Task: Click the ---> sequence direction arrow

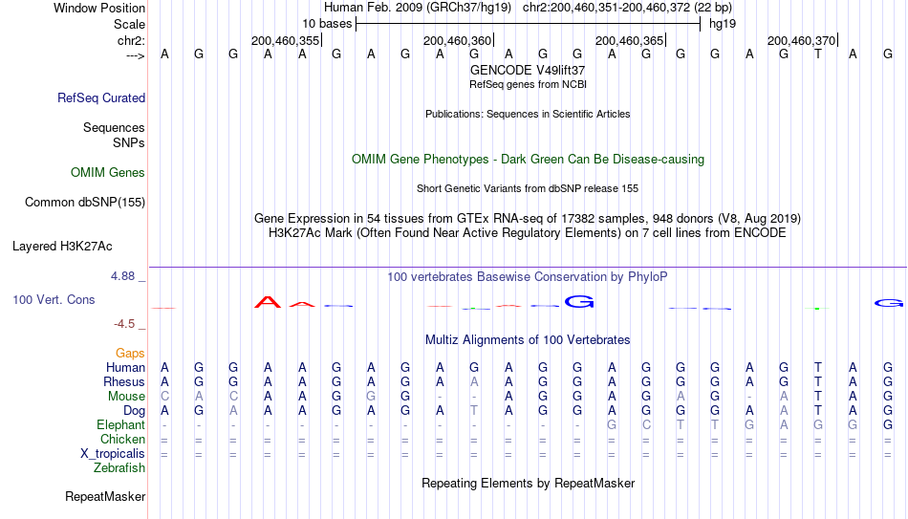Action: [135, 55]
